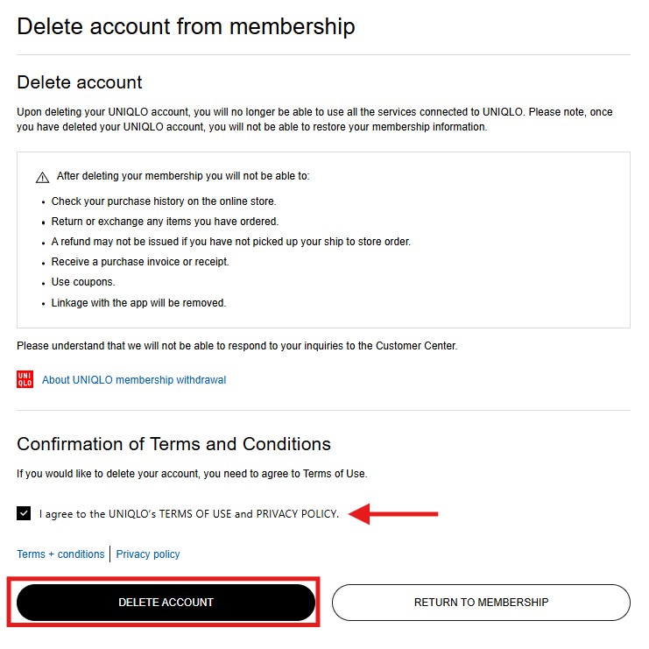
Task: Click the Customer Center inquiries sentence
Action: pos(236,346)
